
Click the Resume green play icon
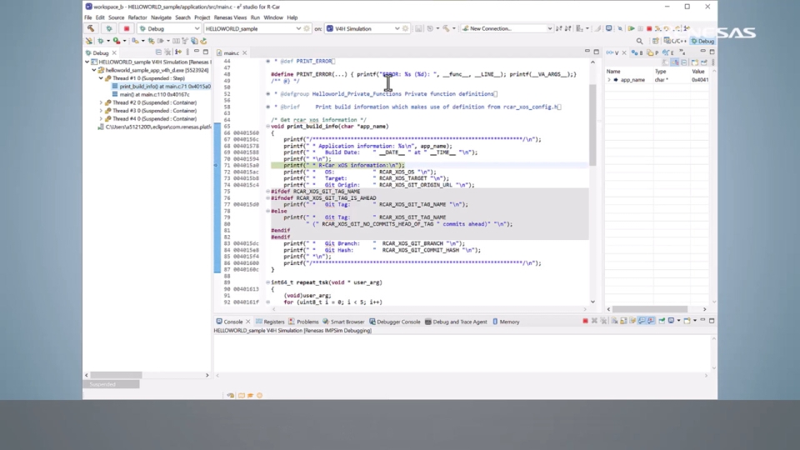[631, 28]
